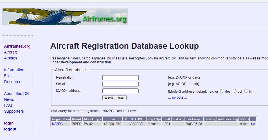268x140 pixels.
Task: Click the PIPER manufacturer cell
Action: tap(77, 124)
